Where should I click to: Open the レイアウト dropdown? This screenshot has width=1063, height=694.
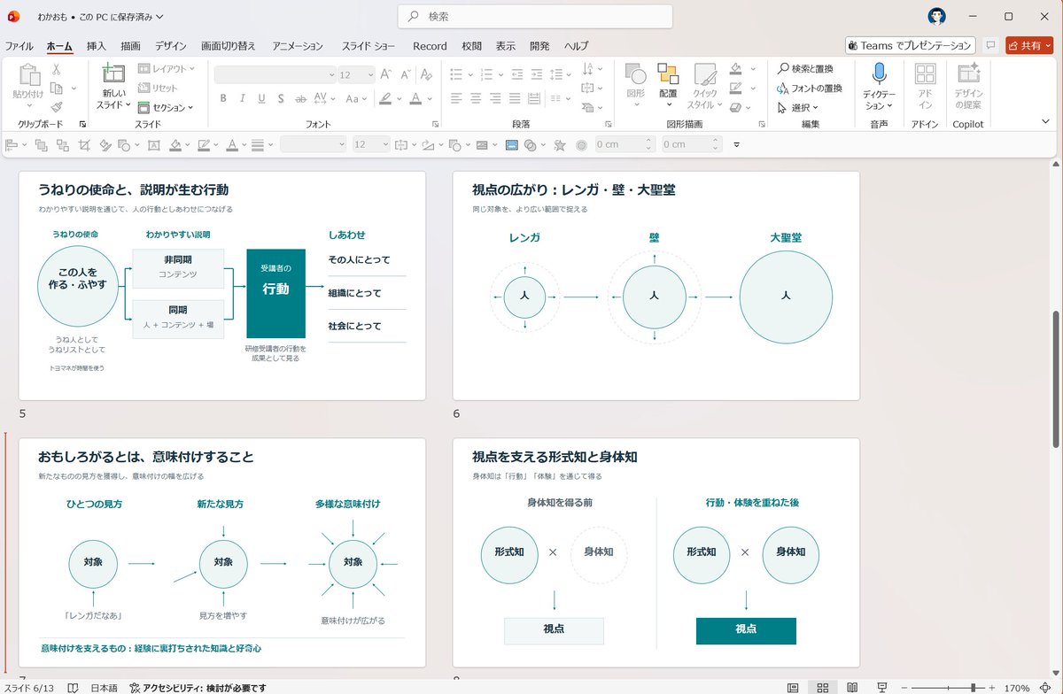coord(166,69)
